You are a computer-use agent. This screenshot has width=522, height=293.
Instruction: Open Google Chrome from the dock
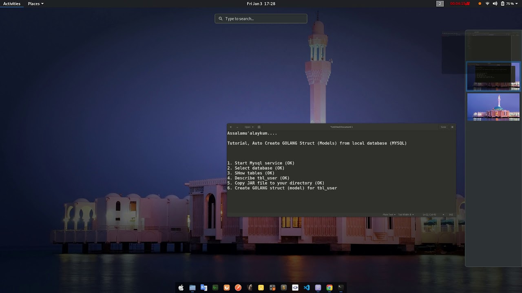pos(330,288)
